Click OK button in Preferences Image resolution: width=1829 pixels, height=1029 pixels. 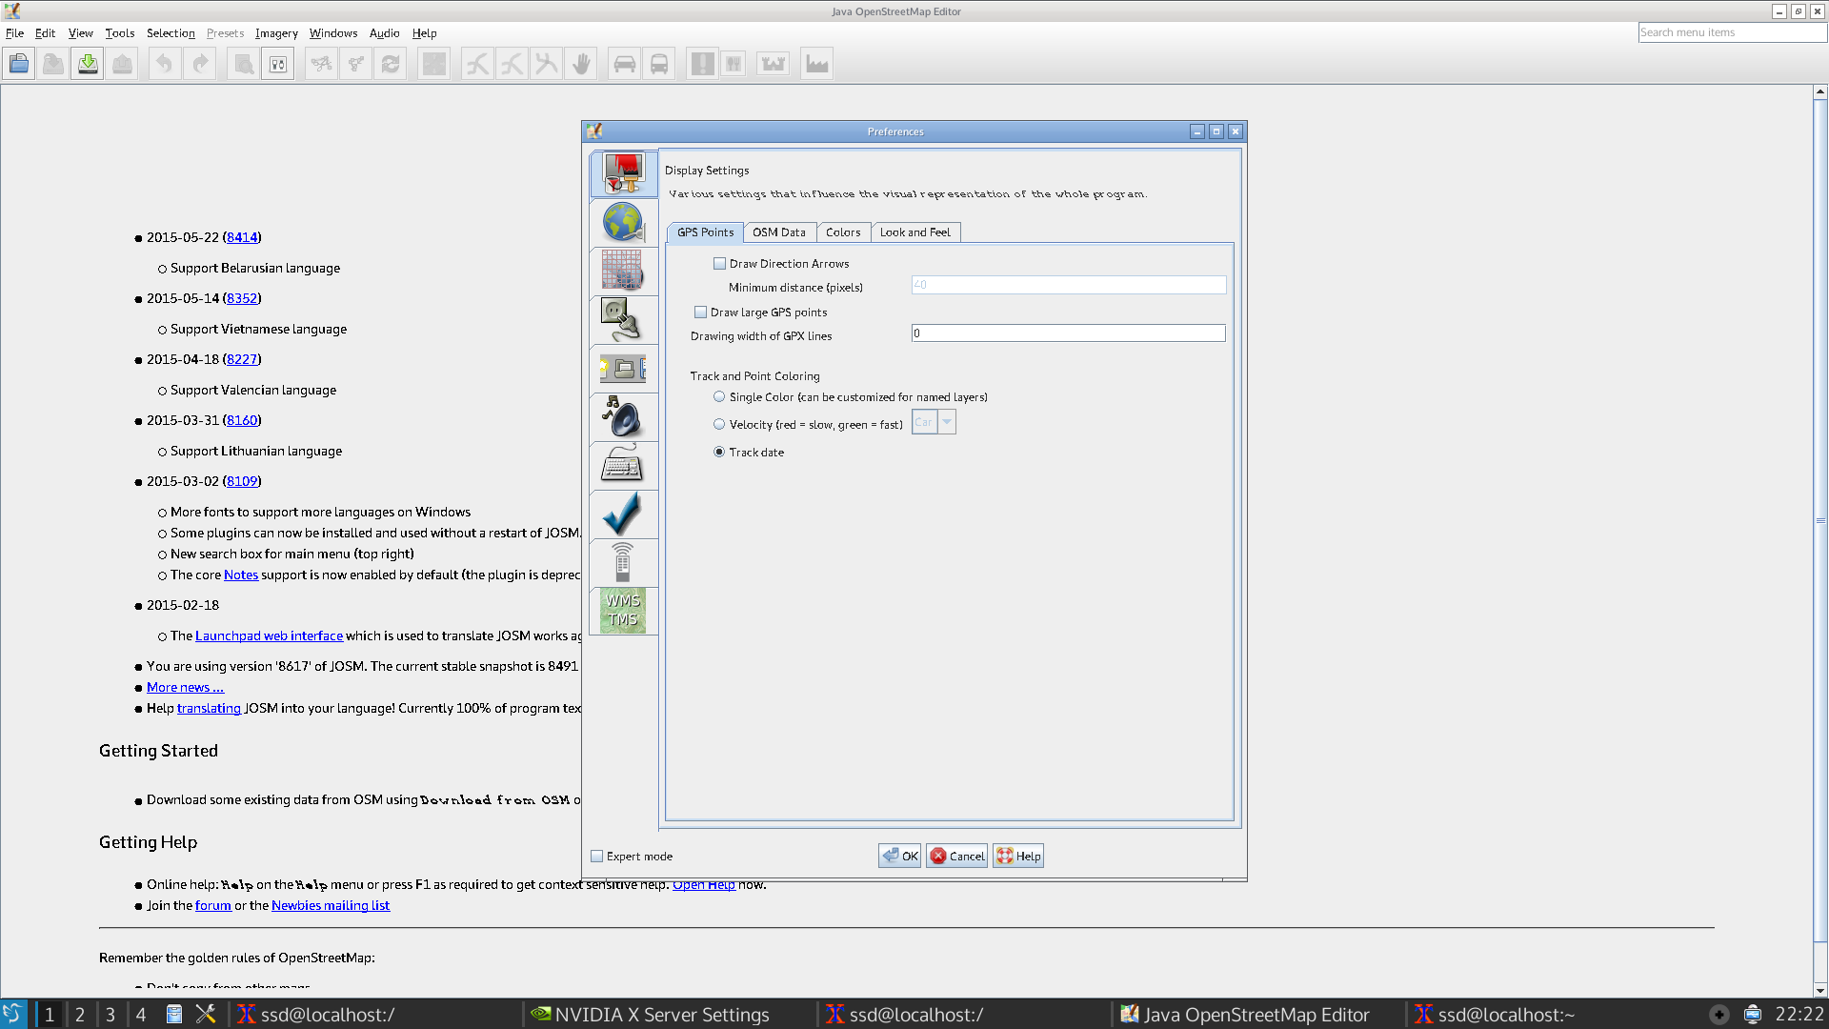click(899, 857)
